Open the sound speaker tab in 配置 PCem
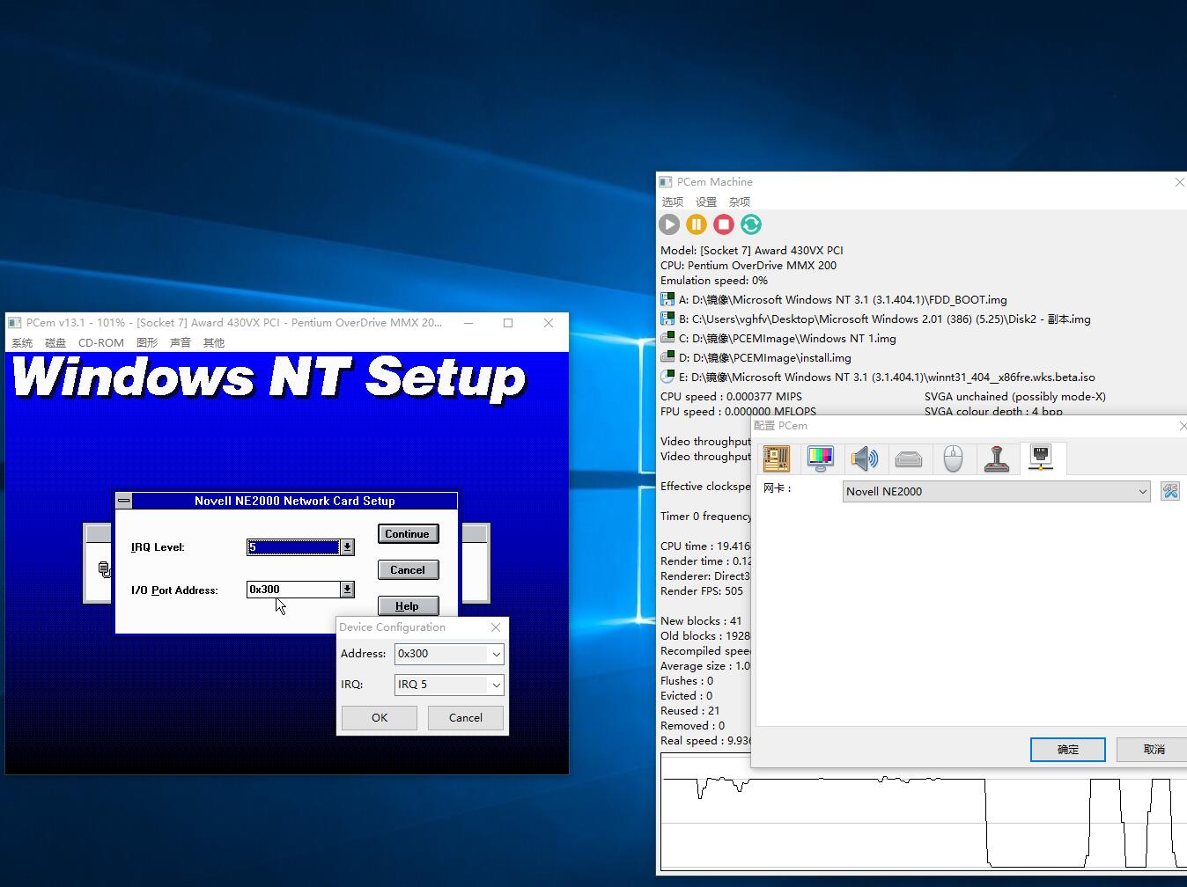The width and height of the screenshot is (1187, 887). click(864, 458)
